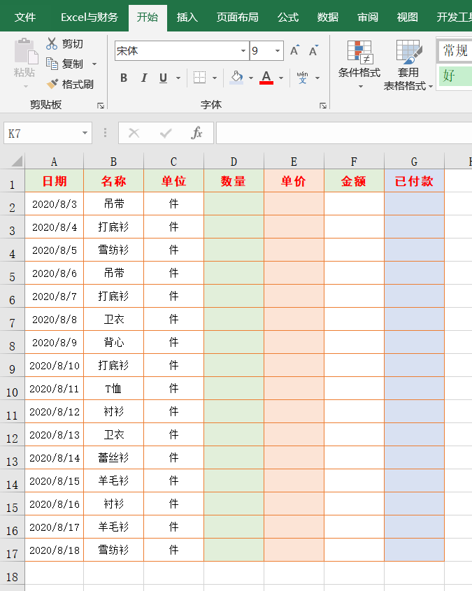Toggle Italic formatting
Viewport: 472px width, 591px height.
[143, 78]
